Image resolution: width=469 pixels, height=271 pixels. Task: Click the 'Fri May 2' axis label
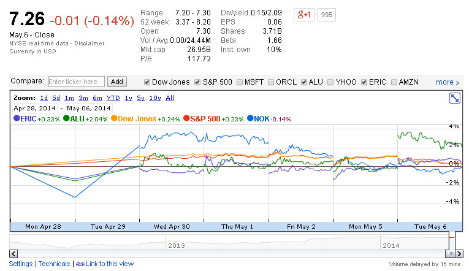click(x=301, y=226)
